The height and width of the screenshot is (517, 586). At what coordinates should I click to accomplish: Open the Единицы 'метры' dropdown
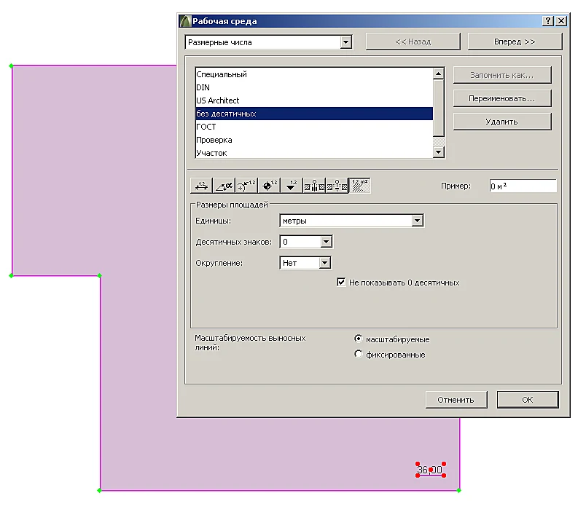click(351, 221)
